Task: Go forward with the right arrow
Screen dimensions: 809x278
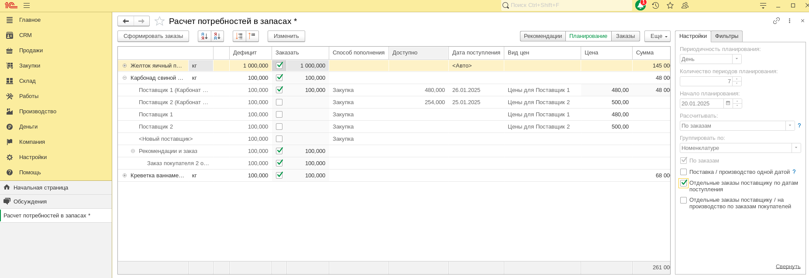Action: 141,21
